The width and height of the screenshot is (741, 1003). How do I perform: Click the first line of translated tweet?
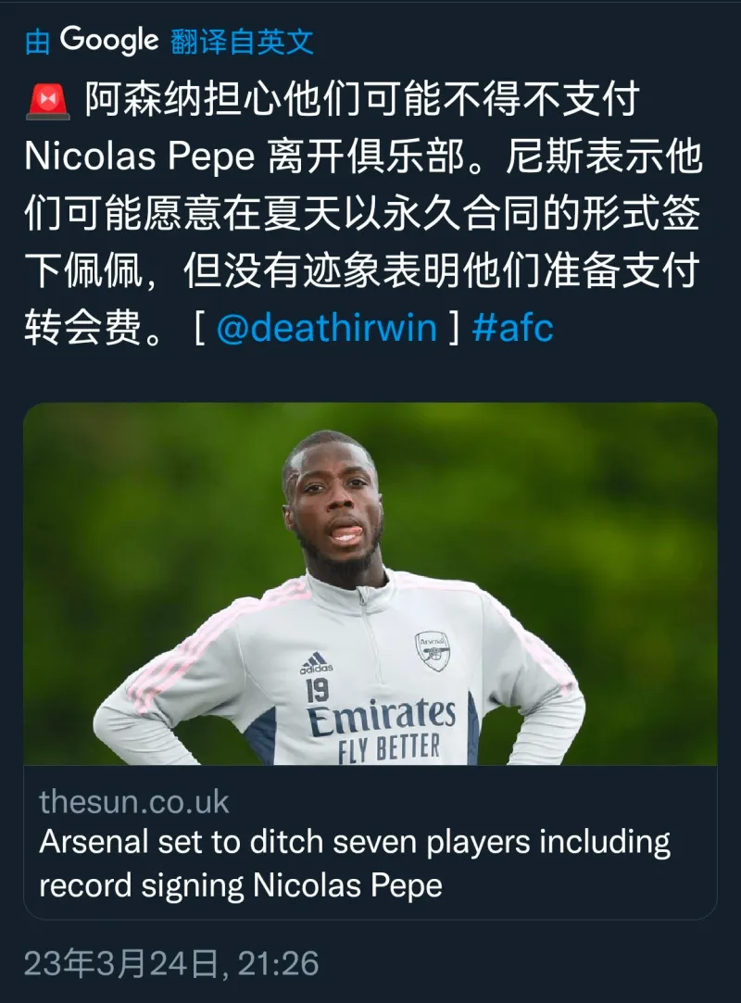pyautogui.click(x=333, y=101)
